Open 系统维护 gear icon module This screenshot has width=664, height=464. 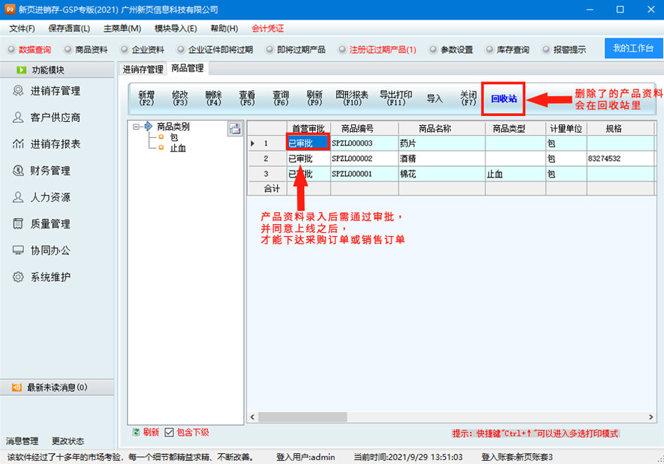(18, 277)
